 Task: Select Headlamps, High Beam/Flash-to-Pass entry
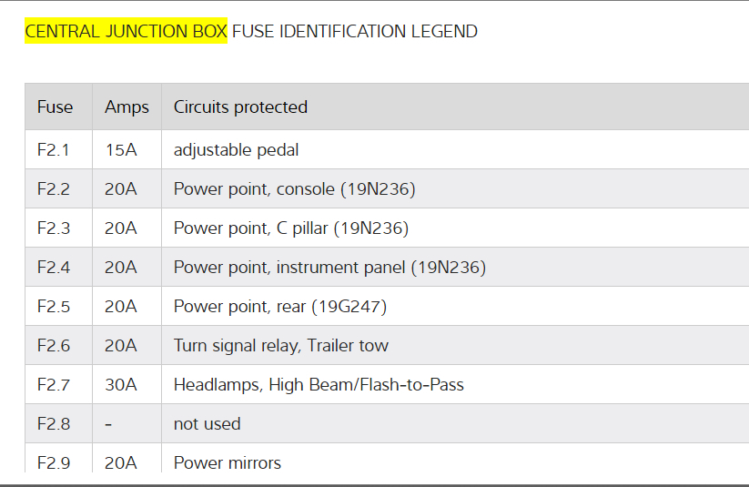click(319, 385)
